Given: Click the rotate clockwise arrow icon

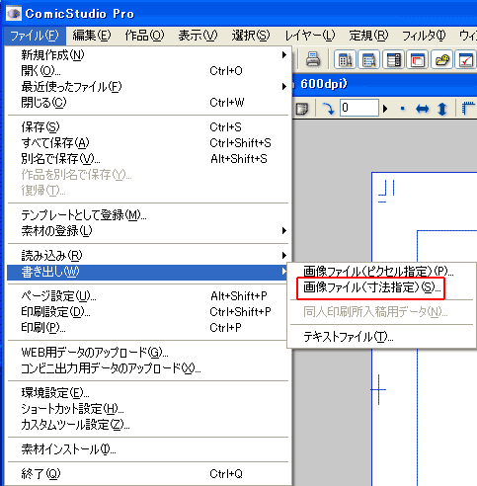Looking at the screenshot, I should coord(328,109).
